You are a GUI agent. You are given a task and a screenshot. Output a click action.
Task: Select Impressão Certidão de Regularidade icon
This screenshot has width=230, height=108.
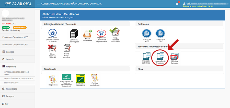pyautogui.click(x=101, y=33)
